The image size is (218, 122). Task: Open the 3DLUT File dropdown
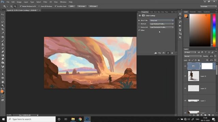coord(162,20)
